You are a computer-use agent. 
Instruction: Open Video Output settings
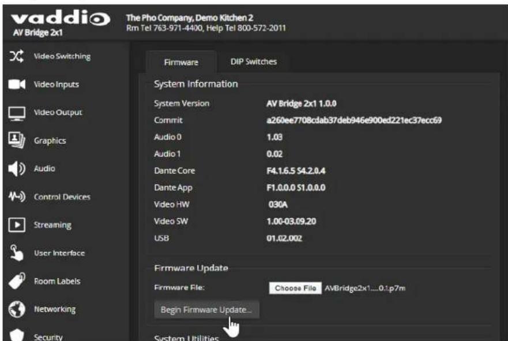(x=58, y=112)
